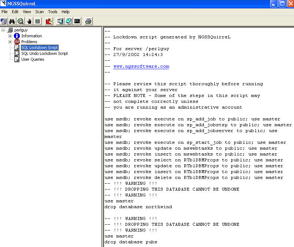Open the View menu
The image size is (294, 247).
[27, 12]
